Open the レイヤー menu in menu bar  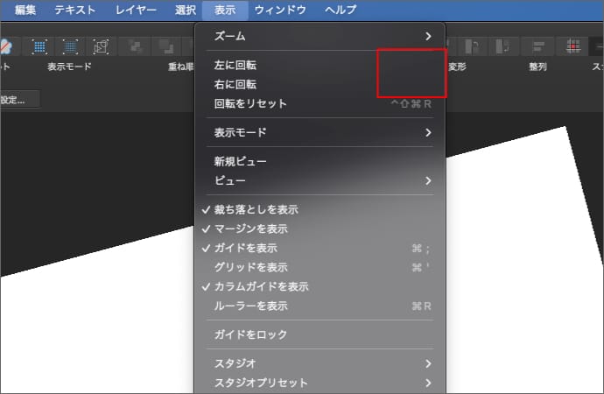(x=136, y=10)
